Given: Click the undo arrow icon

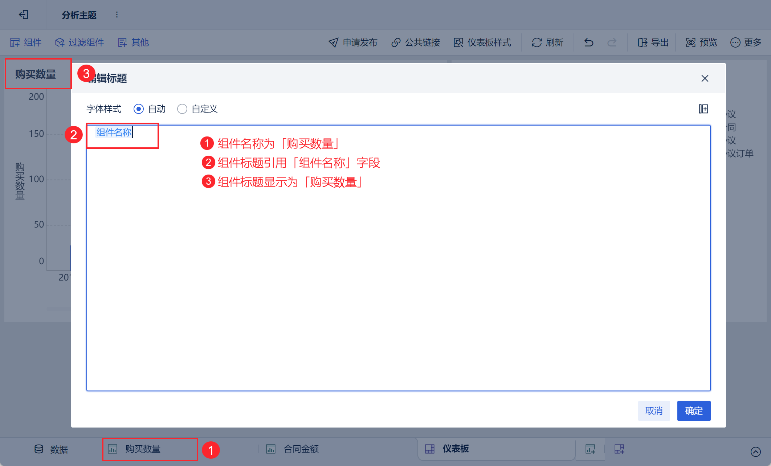Looking at the screenshot, I should click(x=589, y=42).
